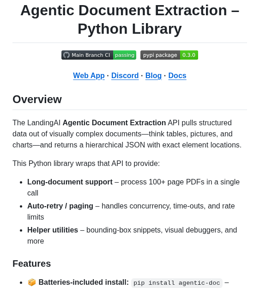This screenshot has height=288, width=260.
Task: Open the Blog link
Action: pyautogui.click(x=153, y=76)
